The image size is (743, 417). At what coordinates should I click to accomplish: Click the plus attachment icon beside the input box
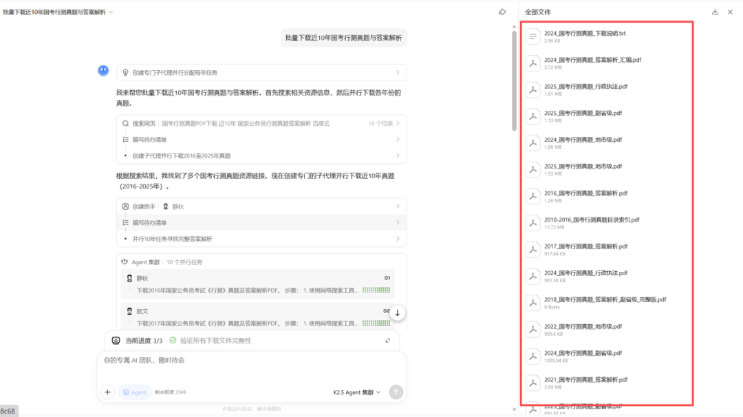tap(107, 392)
